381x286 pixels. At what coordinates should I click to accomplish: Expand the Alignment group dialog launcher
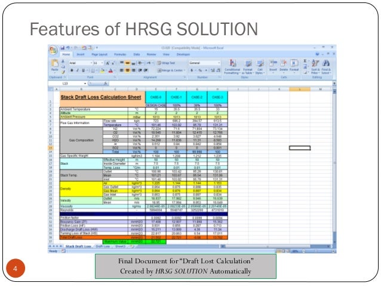(x=185, y=77)
